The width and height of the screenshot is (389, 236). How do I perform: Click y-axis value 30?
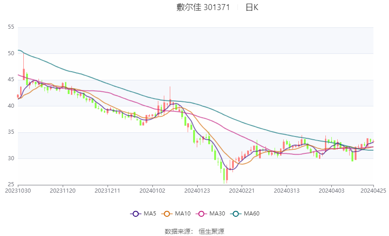click(x=11, y=158)
